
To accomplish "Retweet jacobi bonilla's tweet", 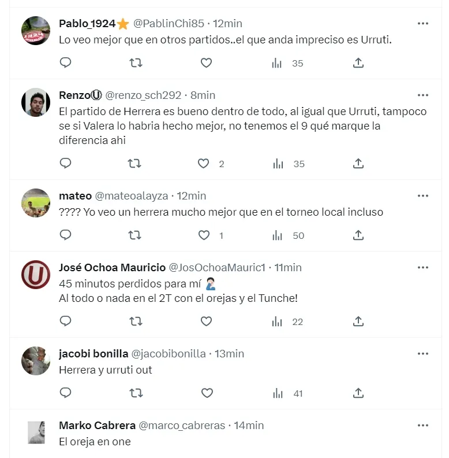I will point(135,393).
